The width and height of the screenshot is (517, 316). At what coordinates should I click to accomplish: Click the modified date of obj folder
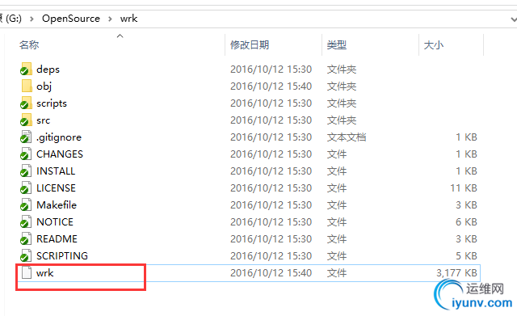(x=271, y=86)
